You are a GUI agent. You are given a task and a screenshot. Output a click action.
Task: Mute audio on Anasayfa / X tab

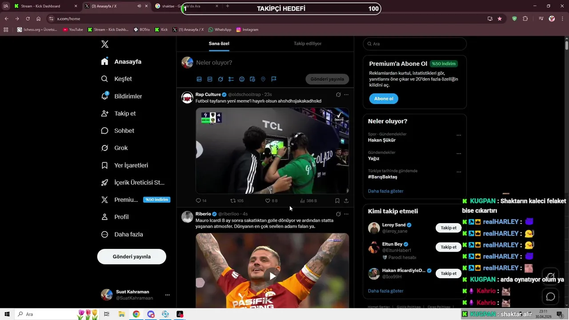(x=139, y=6)
